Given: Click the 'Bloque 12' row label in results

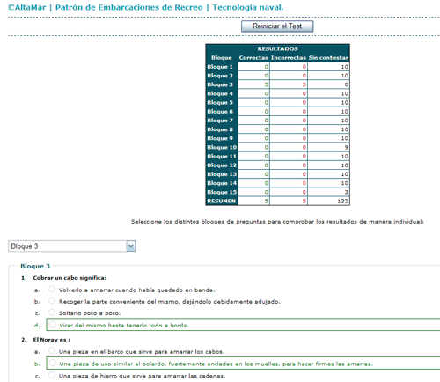Looking at the screenshot, I should coord(222,165).
